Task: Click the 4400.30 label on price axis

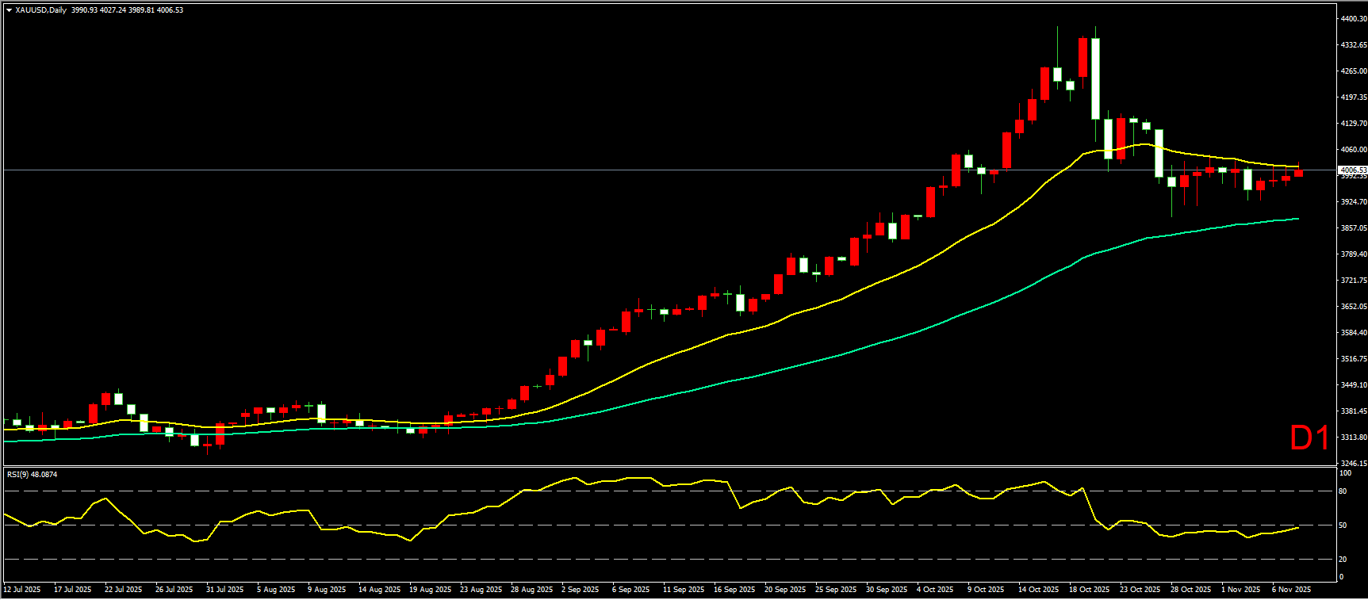Action: click(1353, 18)
